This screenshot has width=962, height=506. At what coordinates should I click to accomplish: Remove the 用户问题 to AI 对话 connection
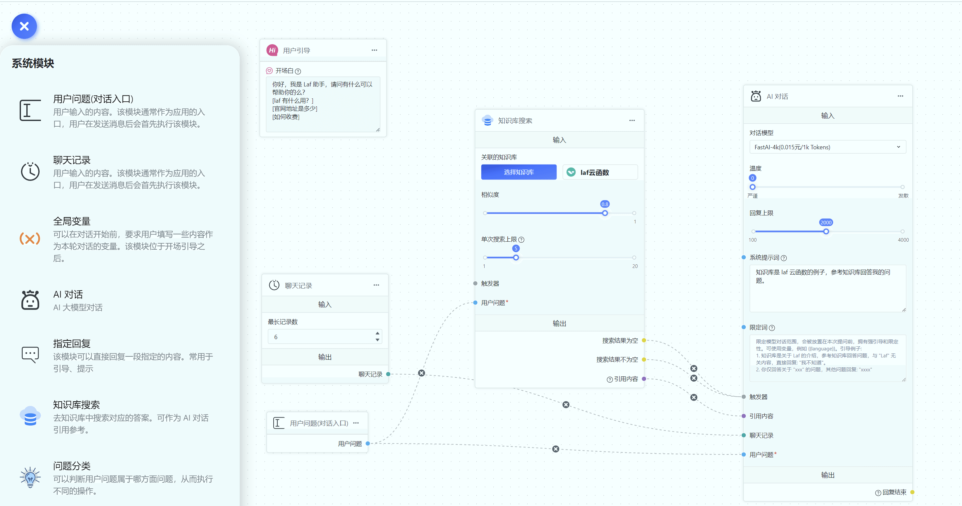coord(556,449)
